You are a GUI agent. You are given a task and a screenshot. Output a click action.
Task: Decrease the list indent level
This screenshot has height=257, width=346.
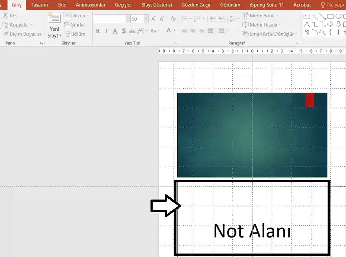[x=213, y=19]
